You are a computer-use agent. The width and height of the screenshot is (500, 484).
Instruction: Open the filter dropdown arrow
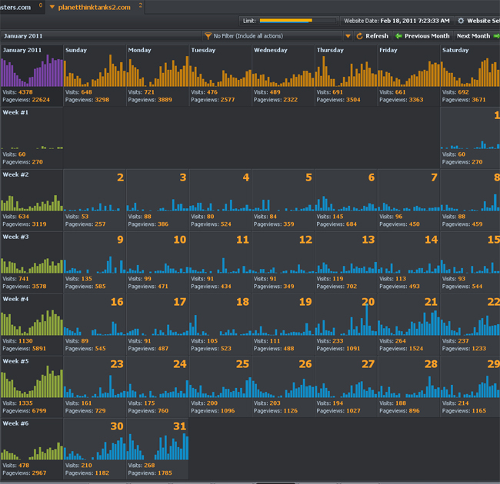348,36
